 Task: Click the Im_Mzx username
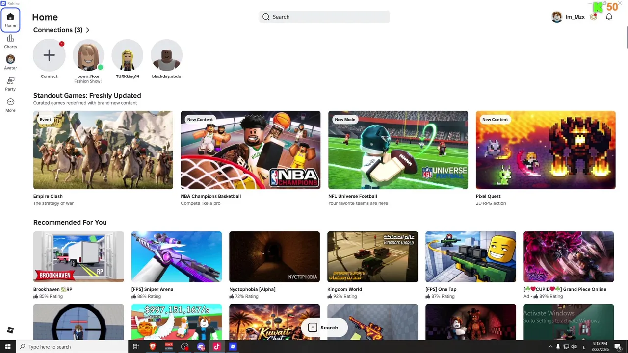[575, 17]
